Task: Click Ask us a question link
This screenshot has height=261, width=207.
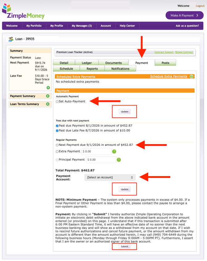Action: click(x=187, y=26)
